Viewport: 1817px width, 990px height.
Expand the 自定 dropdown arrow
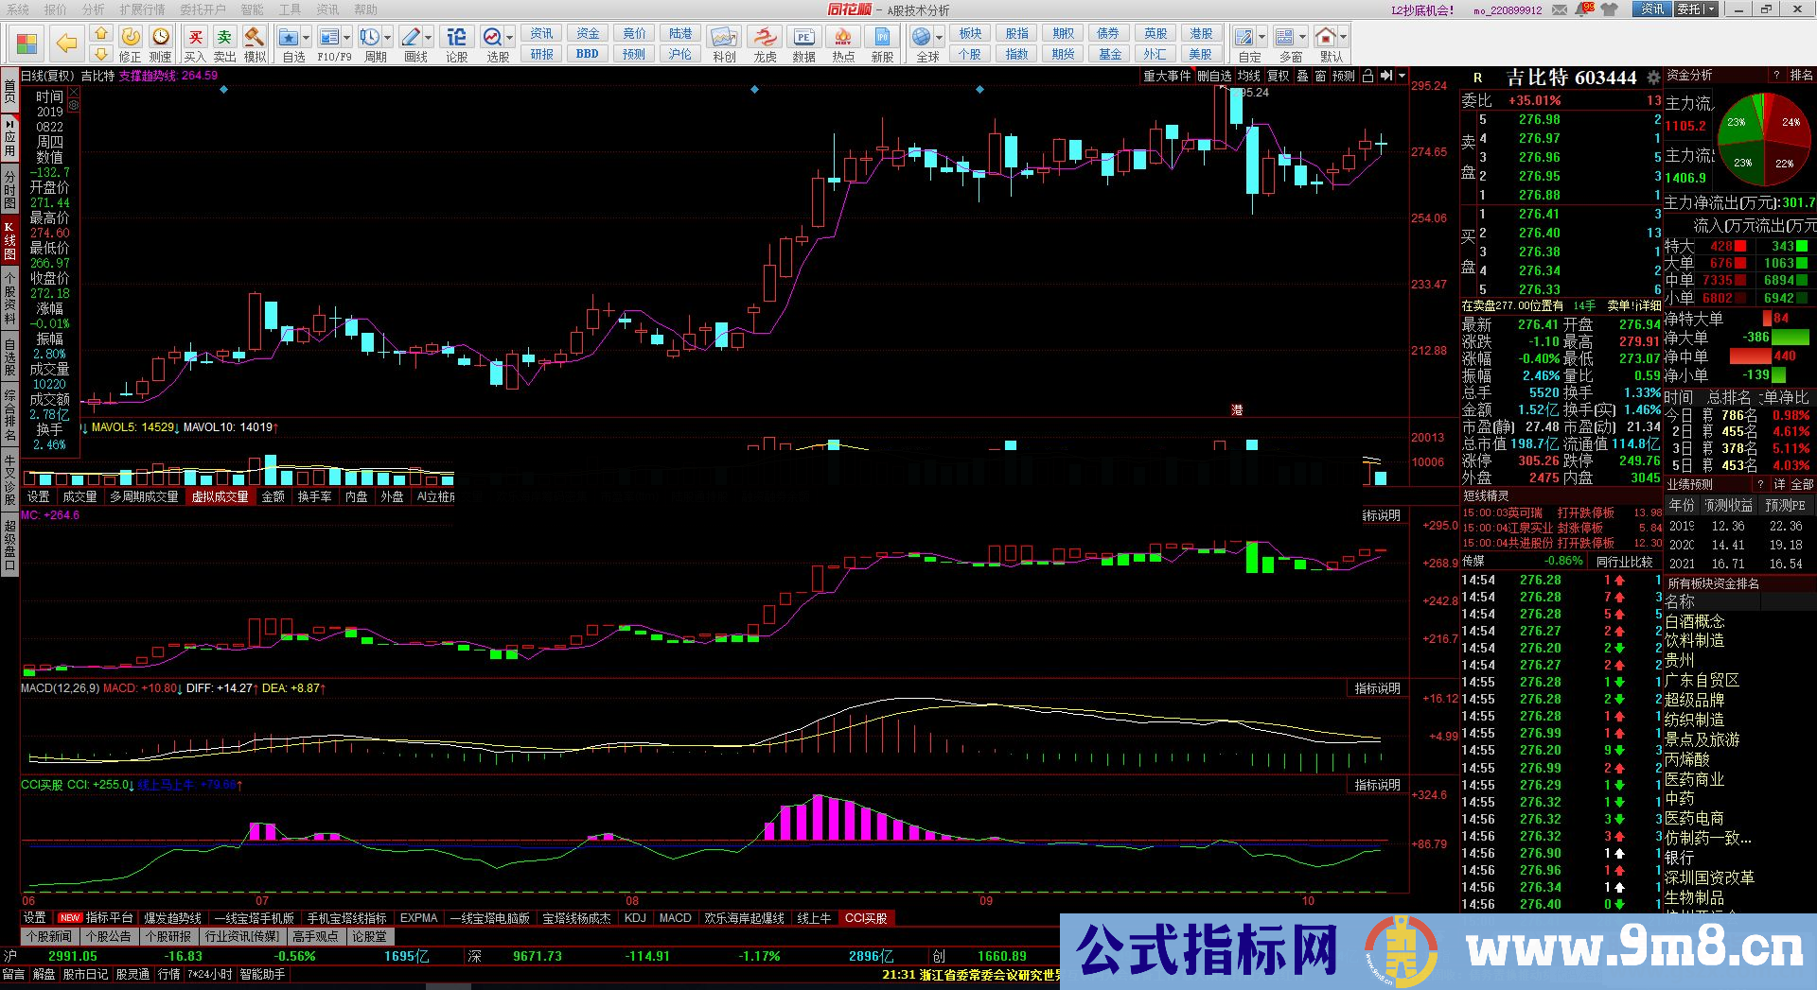coord(1261,38)
